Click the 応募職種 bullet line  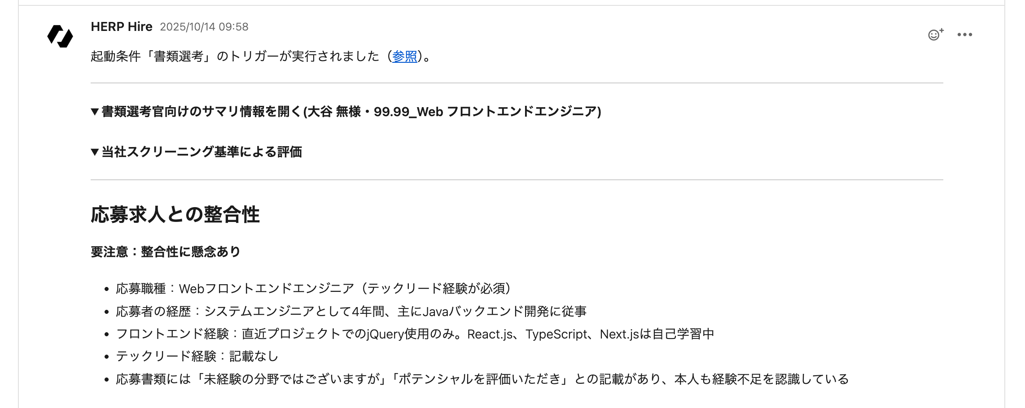[313, 289]
